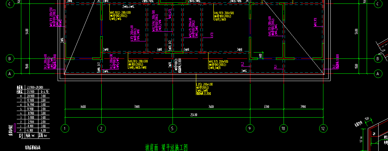Select rebar note 5Φ20 3/2
This screenshot has height=151, width=388.
170,45
